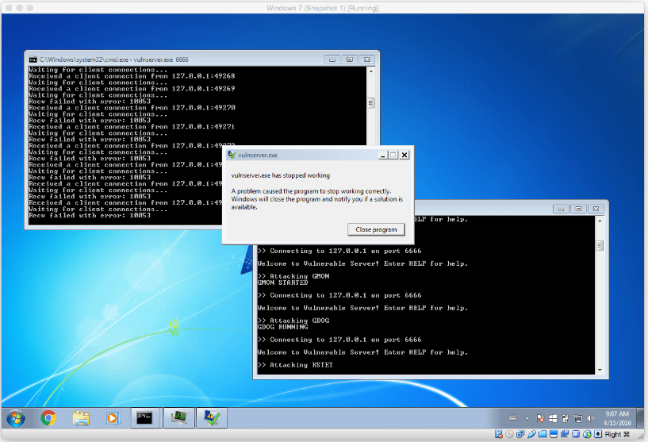Minimize the vulnserver.exe 6666 console window
The height and width of the screenshot is (442, 648).
pyautogui.click(x=332, y=60)
